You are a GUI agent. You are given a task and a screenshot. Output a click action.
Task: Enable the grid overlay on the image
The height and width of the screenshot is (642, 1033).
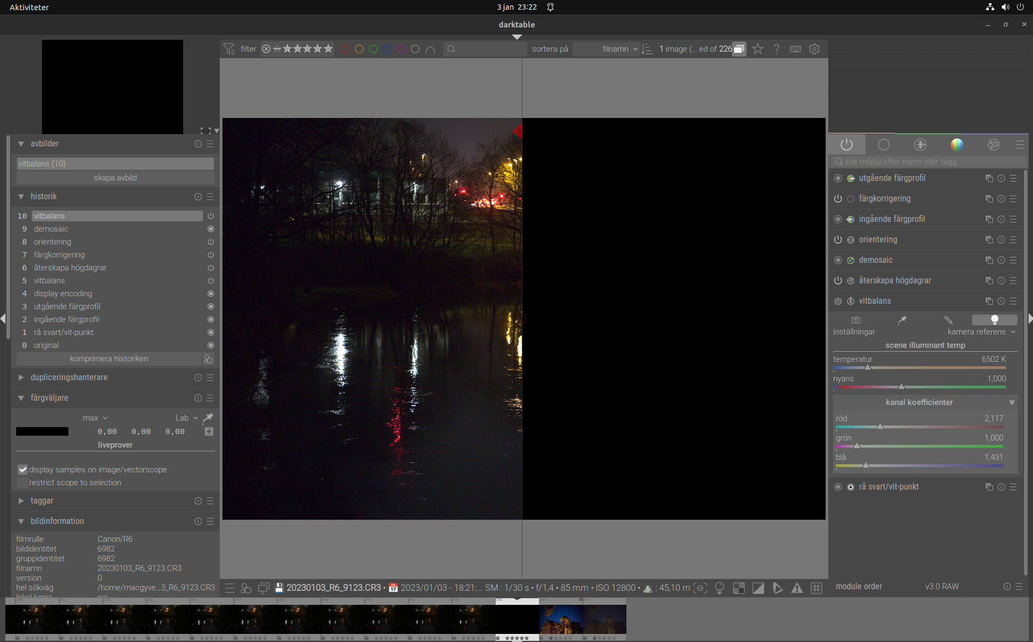click(816, 588)
